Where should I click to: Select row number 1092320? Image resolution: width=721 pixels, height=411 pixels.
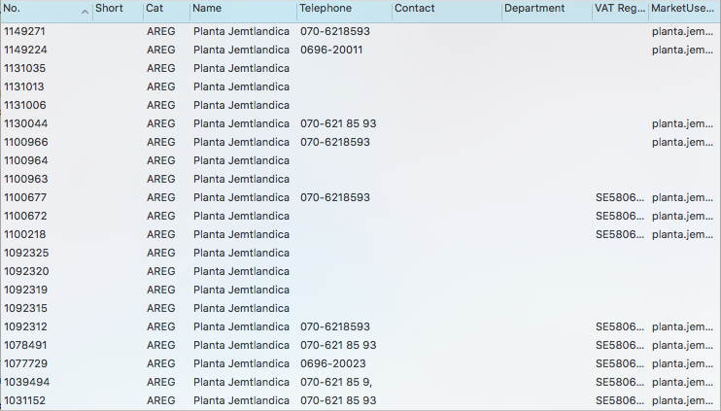pos(360,271)
